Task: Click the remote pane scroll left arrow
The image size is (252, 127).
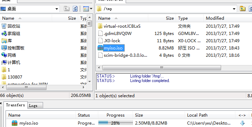Action: [99, 67]
